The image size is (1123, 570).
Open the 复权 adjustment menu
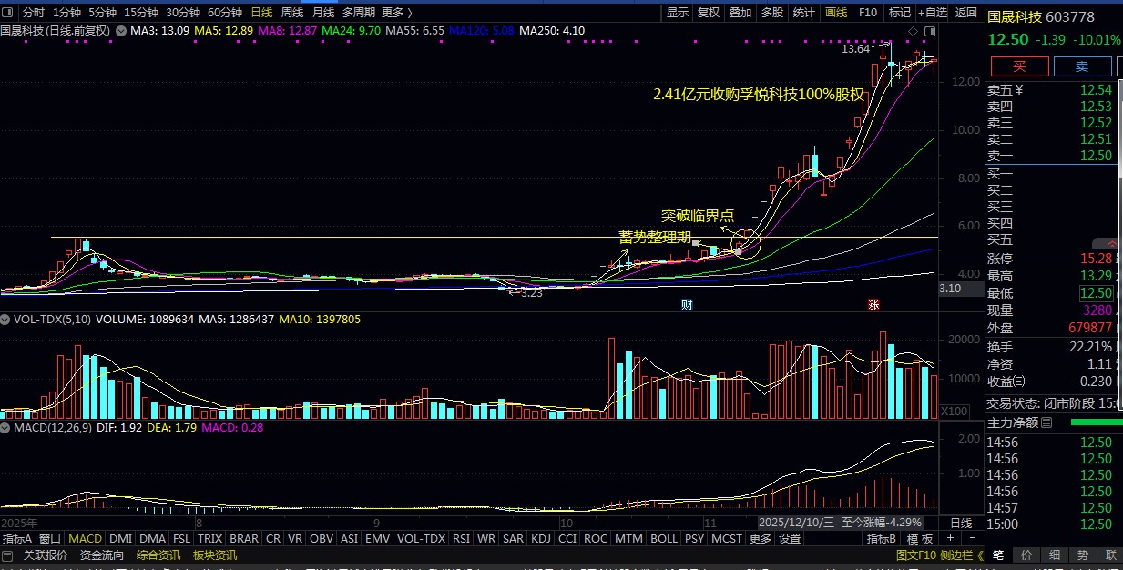pos(709,13)
